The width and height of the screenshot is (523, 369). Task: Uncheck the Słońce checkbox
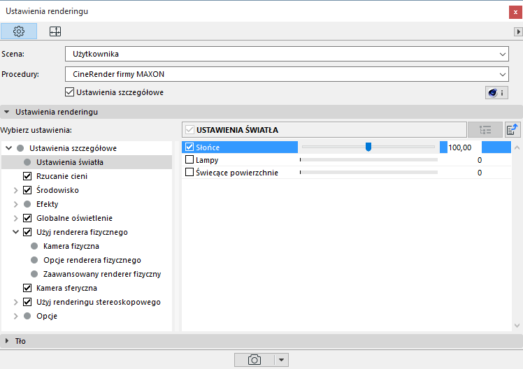coord(189,147)
